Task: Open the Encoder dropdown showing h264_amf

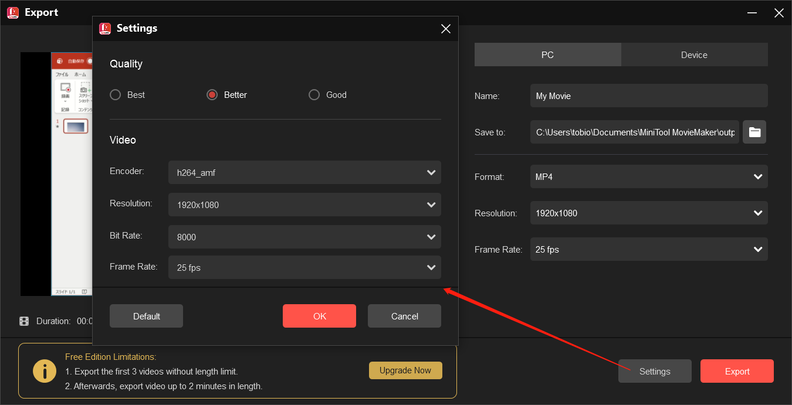Action: [304, 172]
